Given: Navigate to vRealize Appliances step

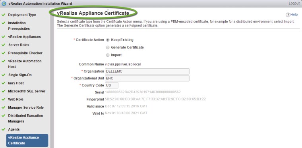Looking at the screenshot, I should click(24, 37).
